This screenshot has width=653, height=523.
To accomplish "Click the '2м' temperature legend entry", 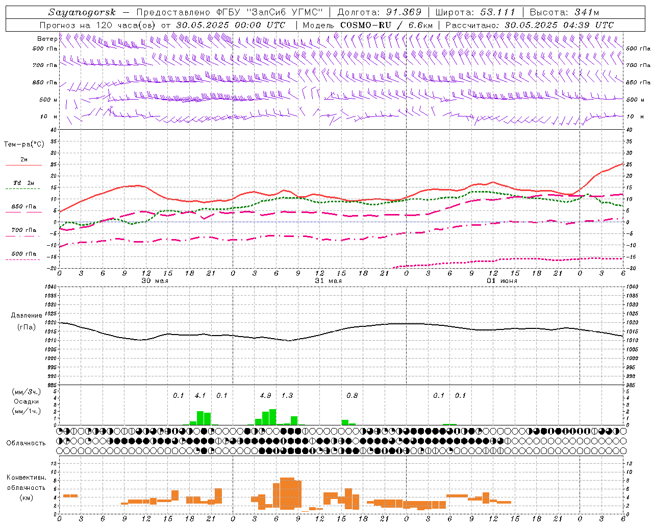I will click(x=24, y=159).
